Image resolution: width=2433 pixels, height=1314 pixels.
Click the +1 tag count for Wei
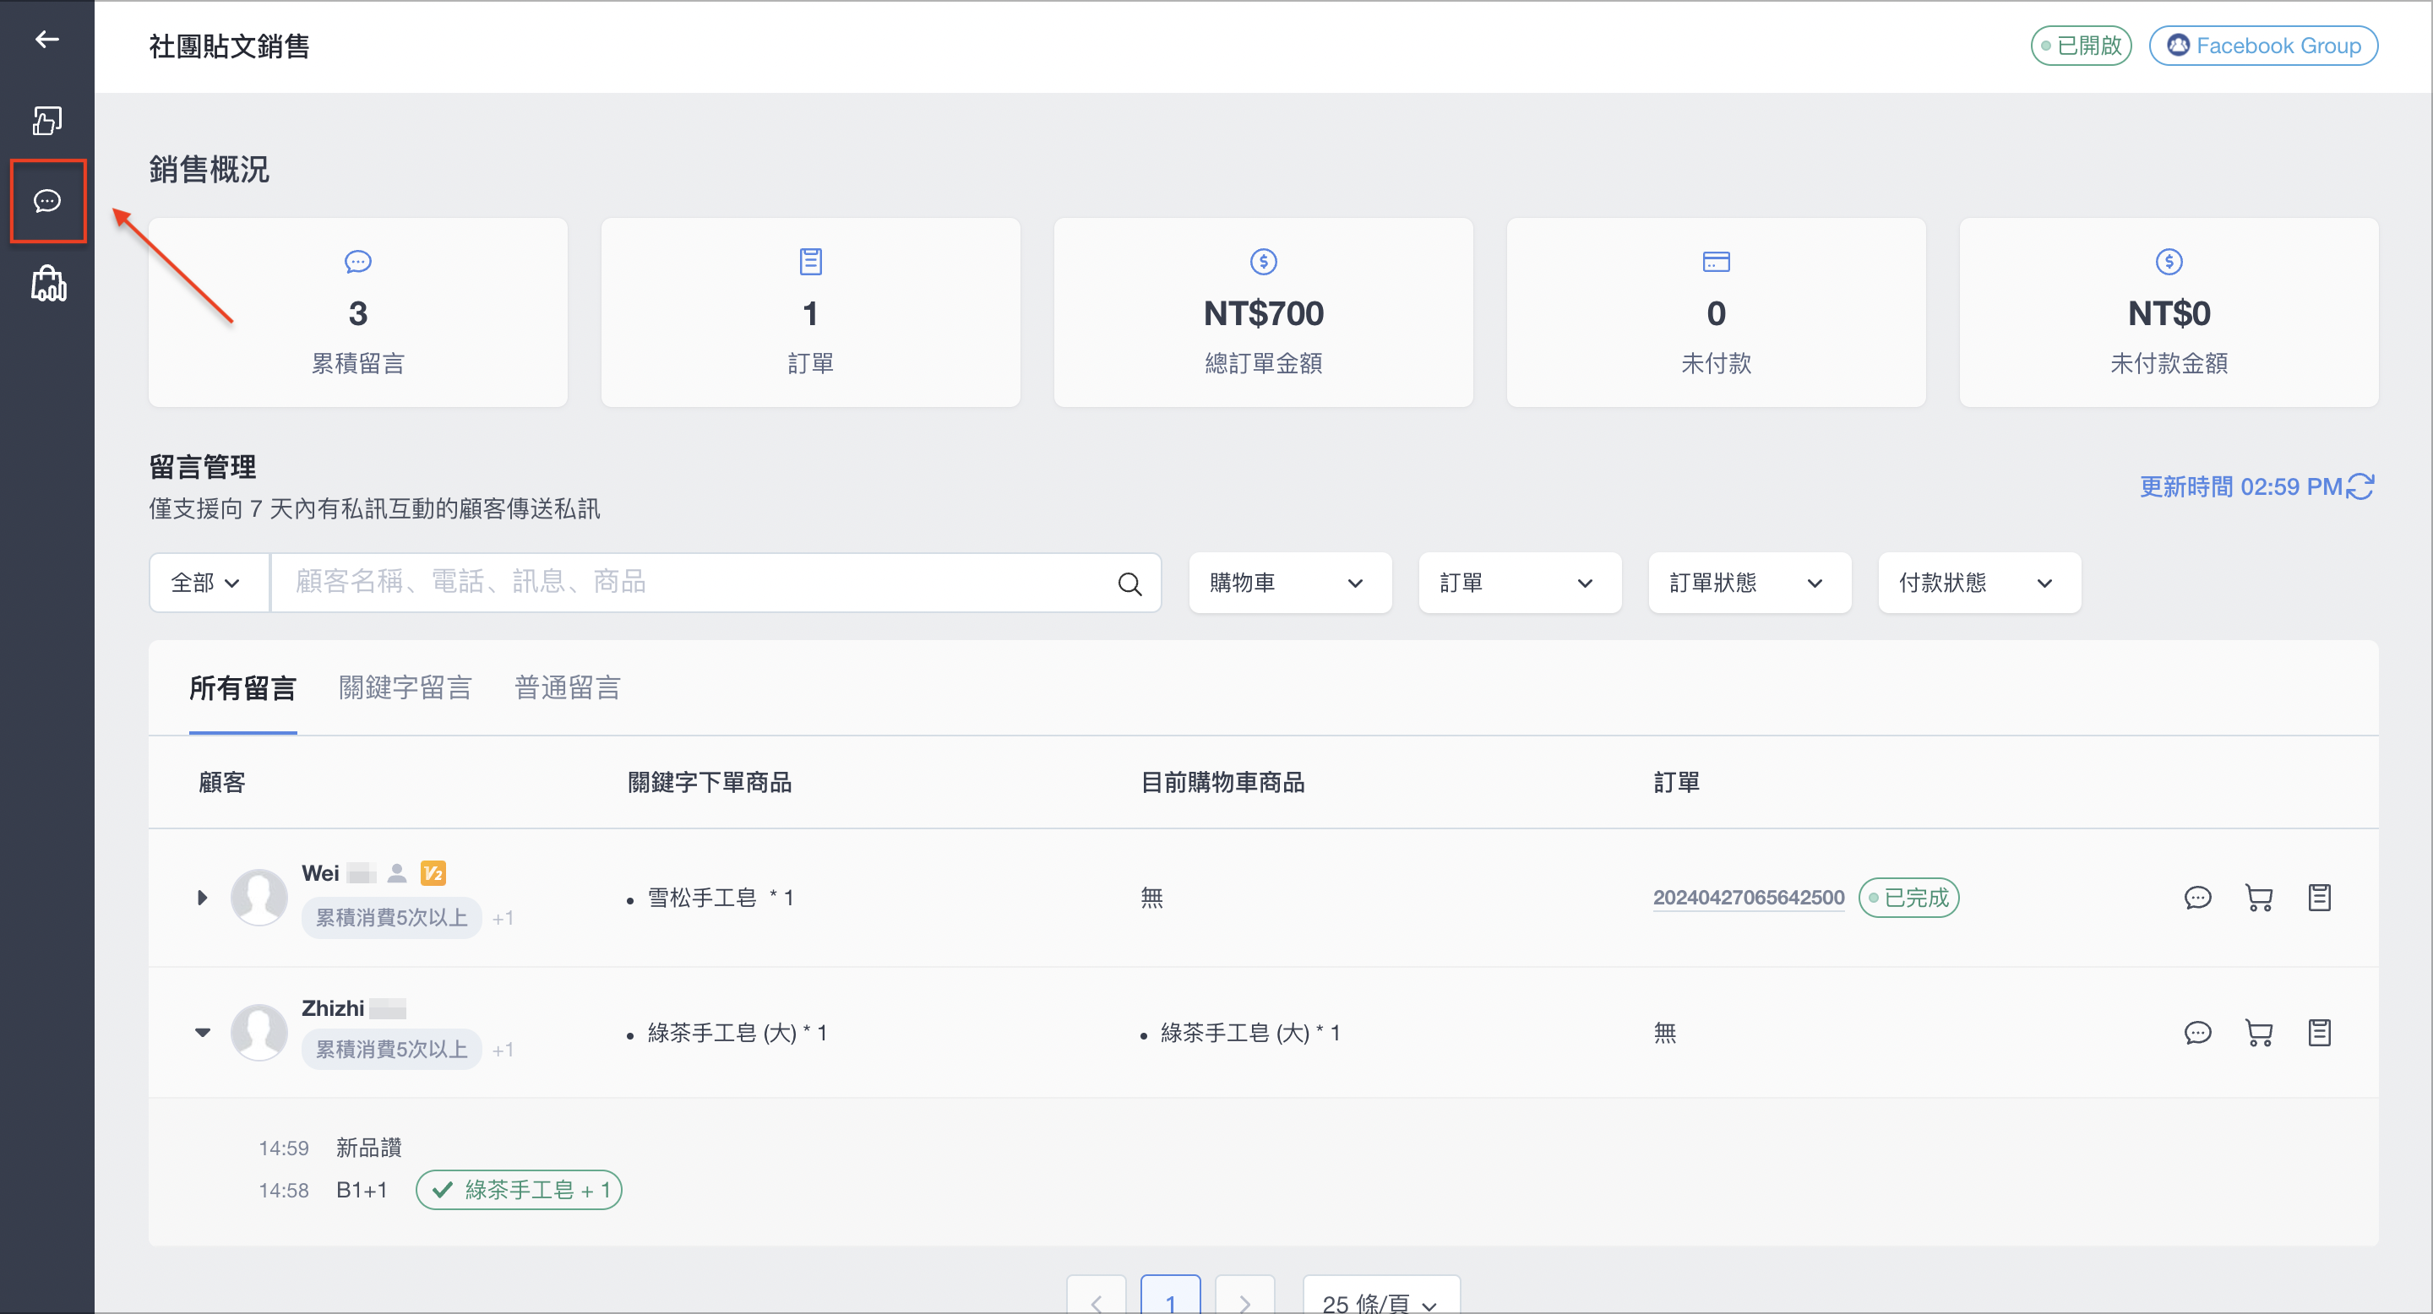click(x=503, y=919)
